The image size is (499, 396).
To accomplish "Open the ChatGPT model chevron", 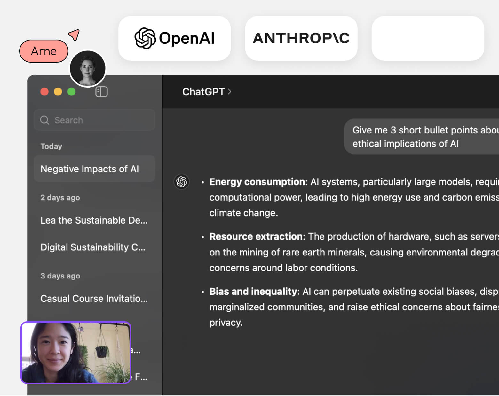I will pos(229,92).
